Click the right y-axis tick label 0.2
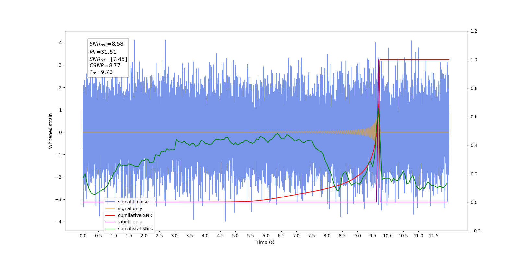 point(474,174)
